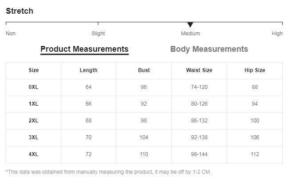Click the 4XL hip size value 112
The width and height of the screenshot is (289, 183).
click(x=255, y=154)
